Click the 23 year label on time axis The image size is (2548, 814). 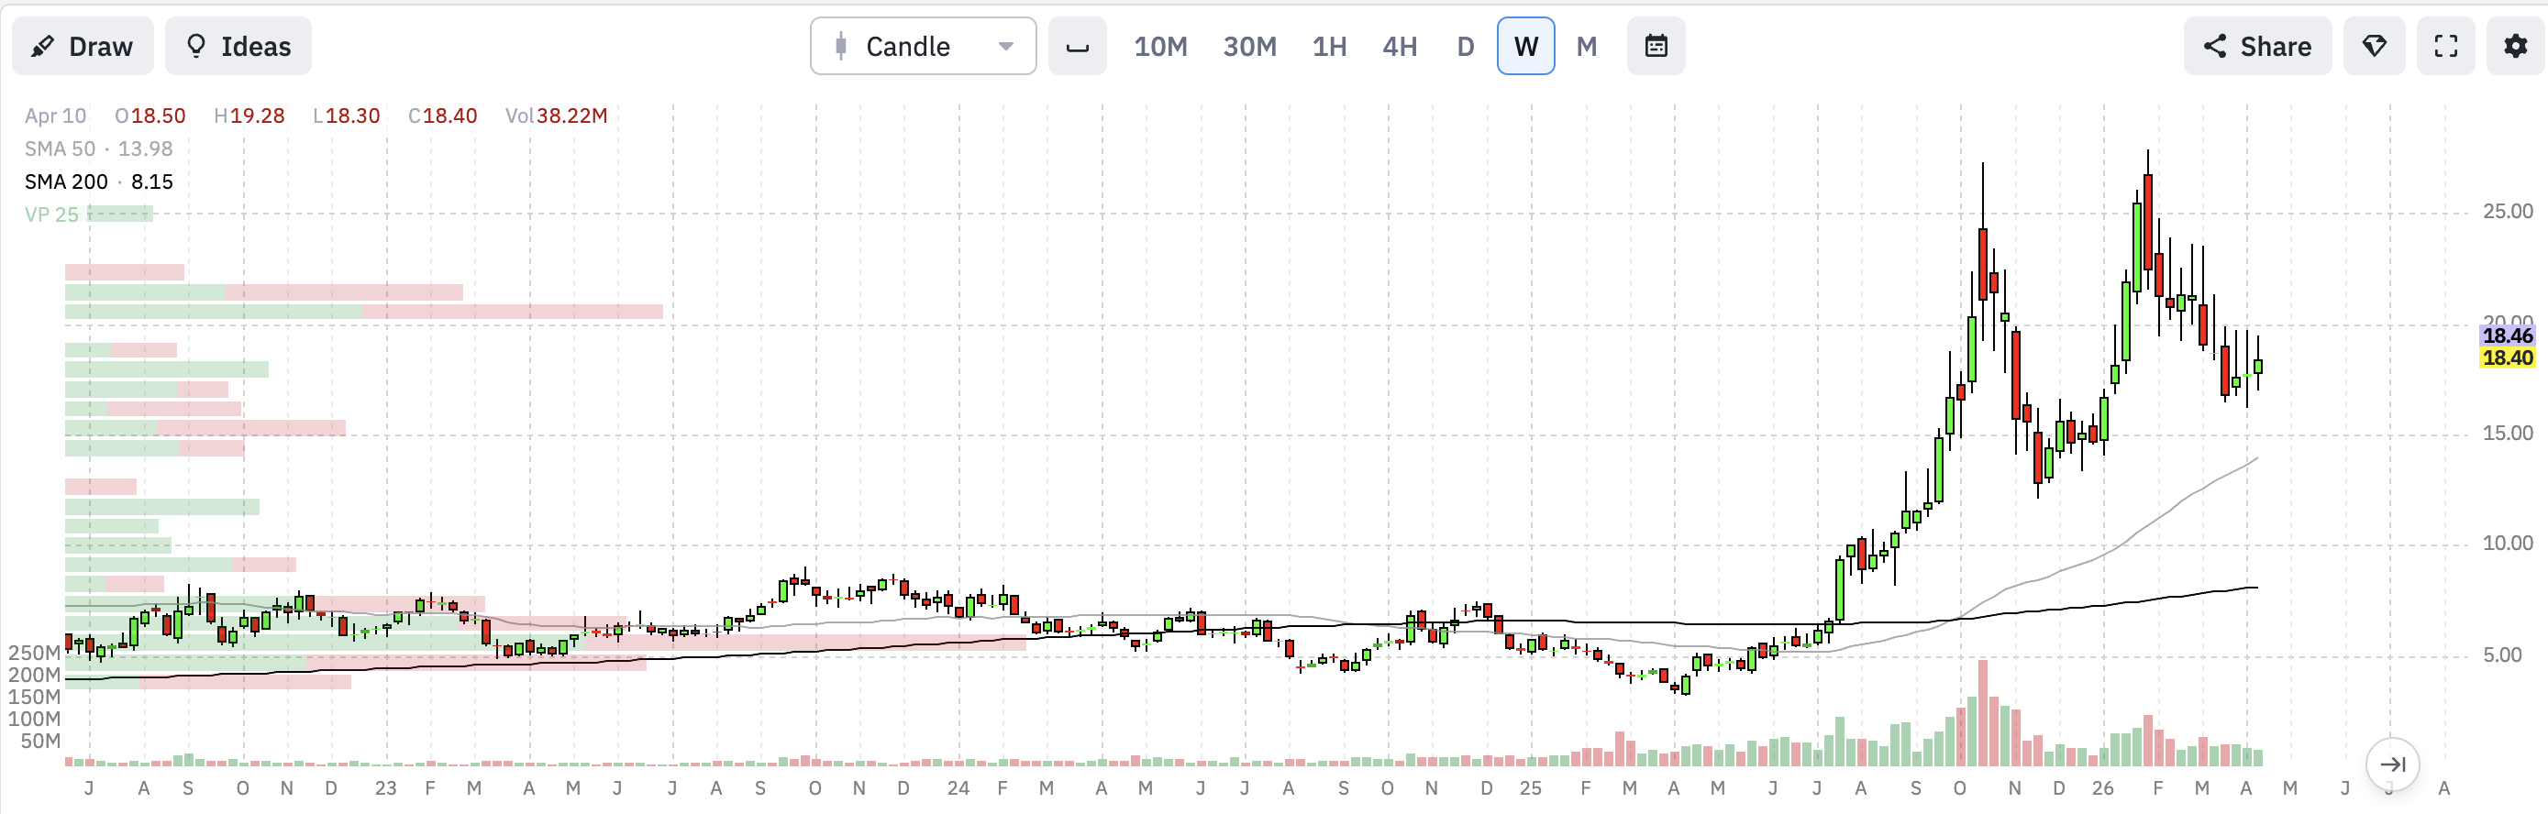[x=386, y=788]
